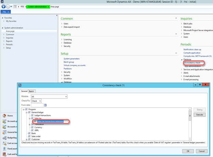Expand My favorites node

pos(4,21)
